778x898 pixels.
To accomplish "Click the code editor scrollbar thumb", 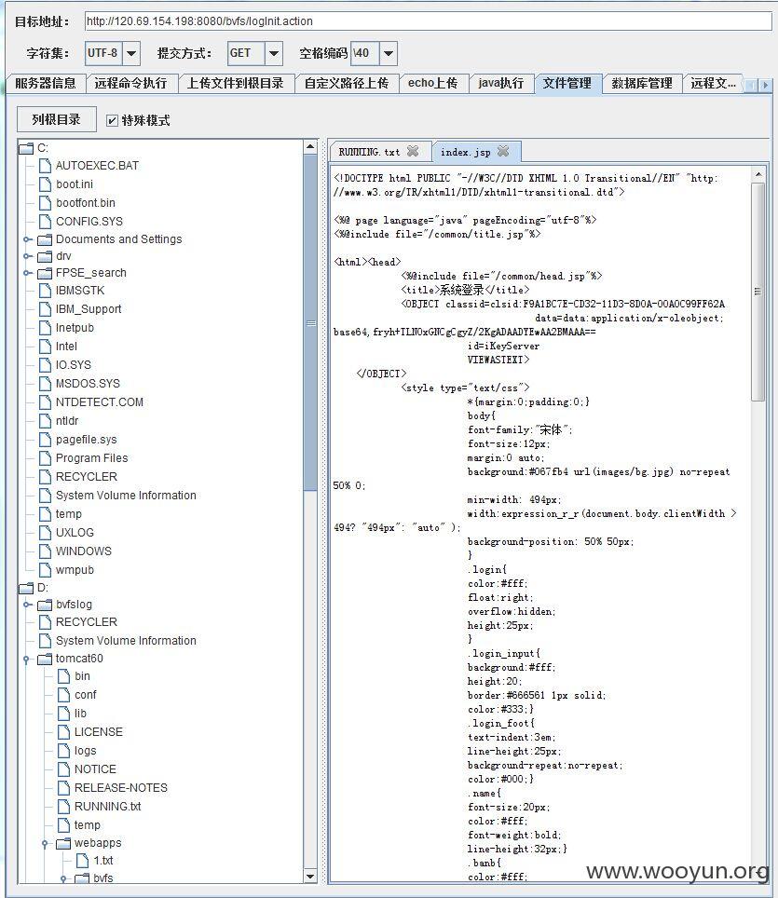I will (x=758, y=293).
